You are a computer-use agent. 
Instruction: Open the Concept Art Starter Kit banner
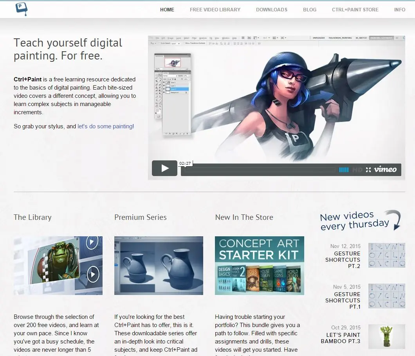[259, 266]
